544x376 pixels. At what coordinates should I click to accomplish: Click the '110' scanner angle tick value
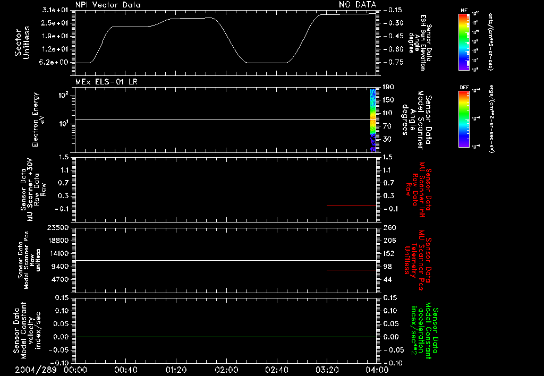tap(388, 113)
